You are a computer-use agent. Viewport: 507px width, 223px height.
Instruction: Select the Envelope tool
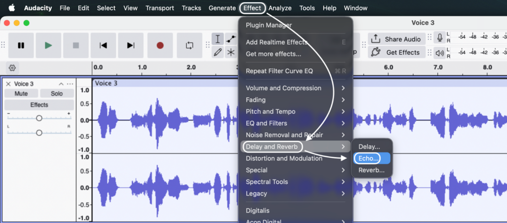pyautogui.click(x=231, y=39)
